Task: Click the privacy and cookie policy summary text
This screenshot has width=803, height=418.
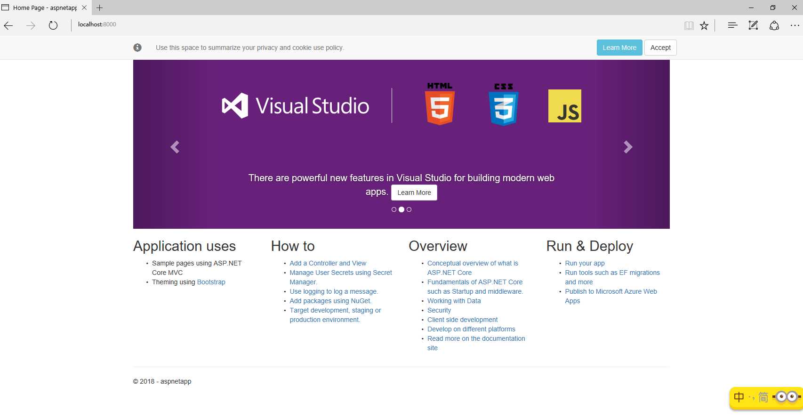Action: [250, 48]
